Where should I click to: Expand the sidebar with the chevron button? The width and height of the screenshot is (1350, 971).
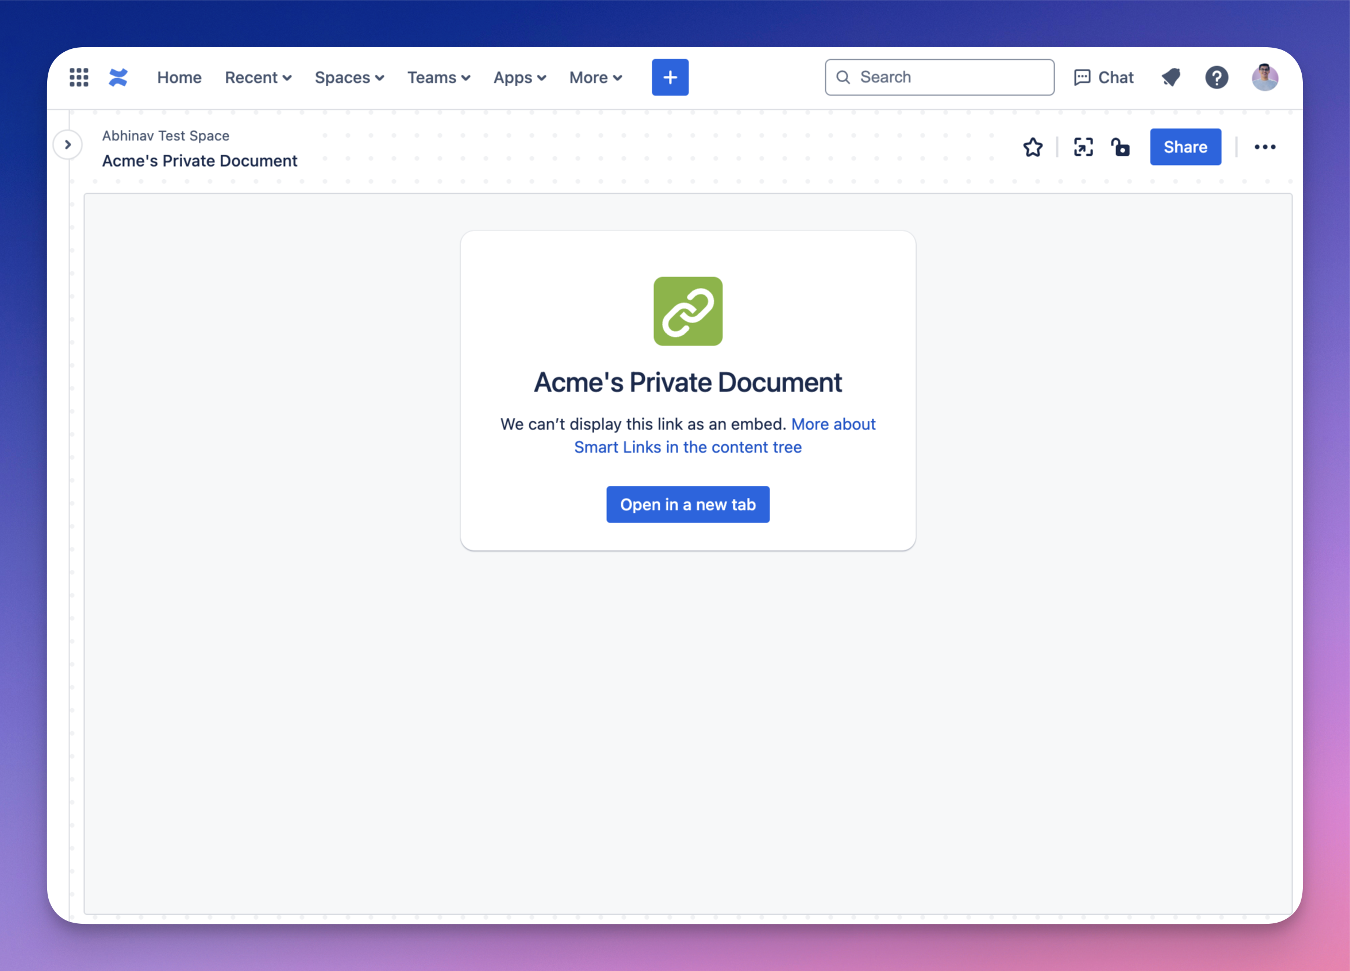68,145
